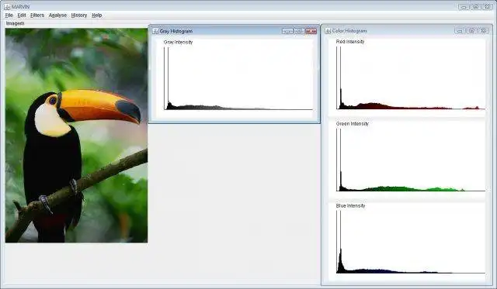Click the 'Gray Intensity' label
The height and width of the screenshot is (289, 497).
pos(178,42)
